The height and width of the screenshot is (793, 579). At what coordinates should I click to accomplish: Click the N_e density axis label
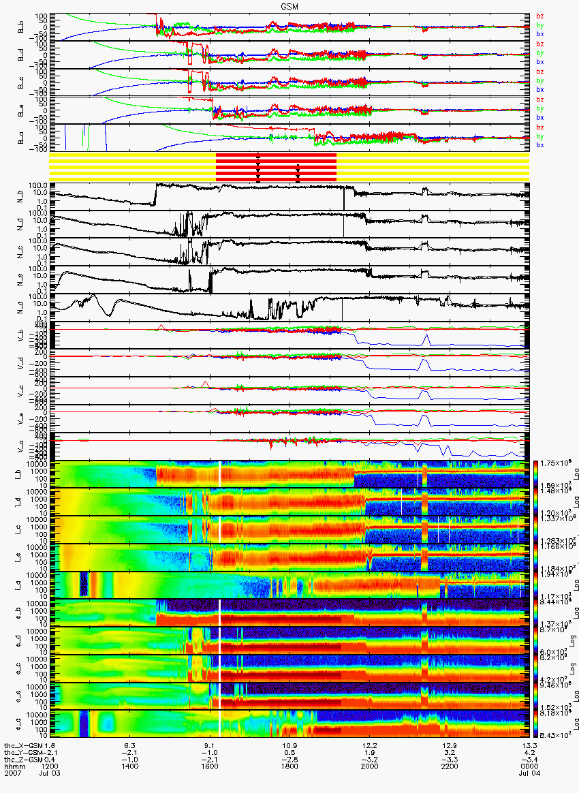(x=20, y=279)
